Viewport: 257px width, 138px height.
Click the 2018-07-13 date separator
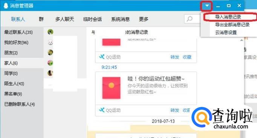[163, 121]
